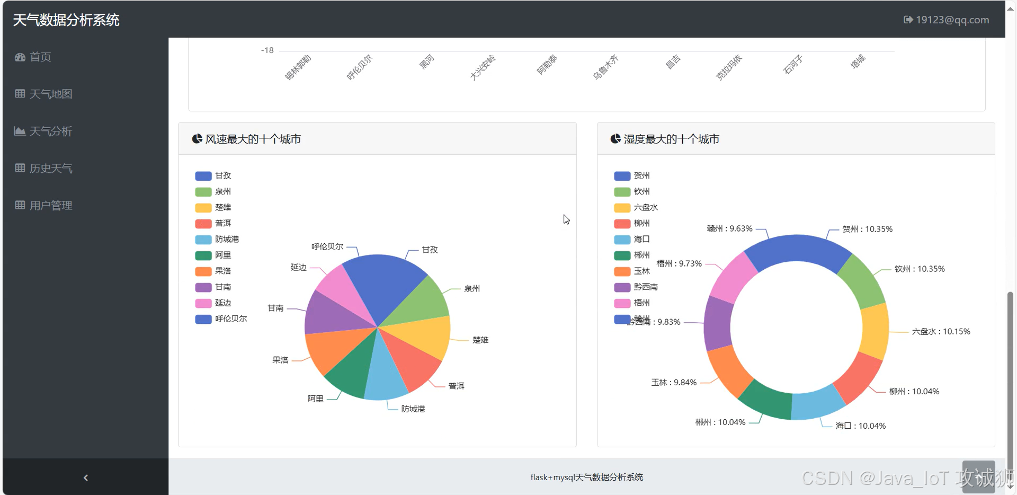The image size is (1017, 495).
Task: Collapse the sidebar with the left chevron
Action: (x=86, y=478)
